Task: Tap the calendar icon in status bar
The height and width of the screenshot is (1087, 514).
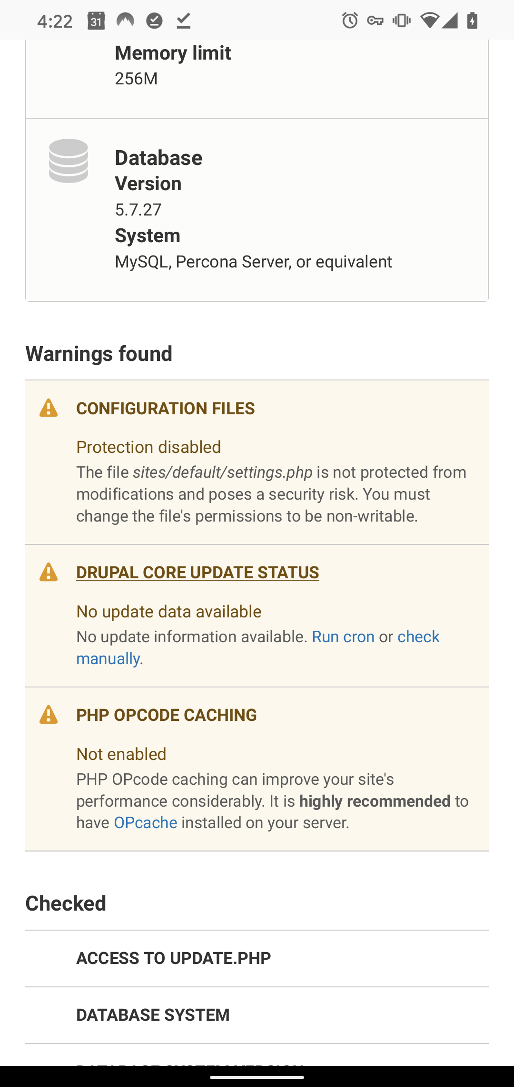Action: tap(96, 21)
